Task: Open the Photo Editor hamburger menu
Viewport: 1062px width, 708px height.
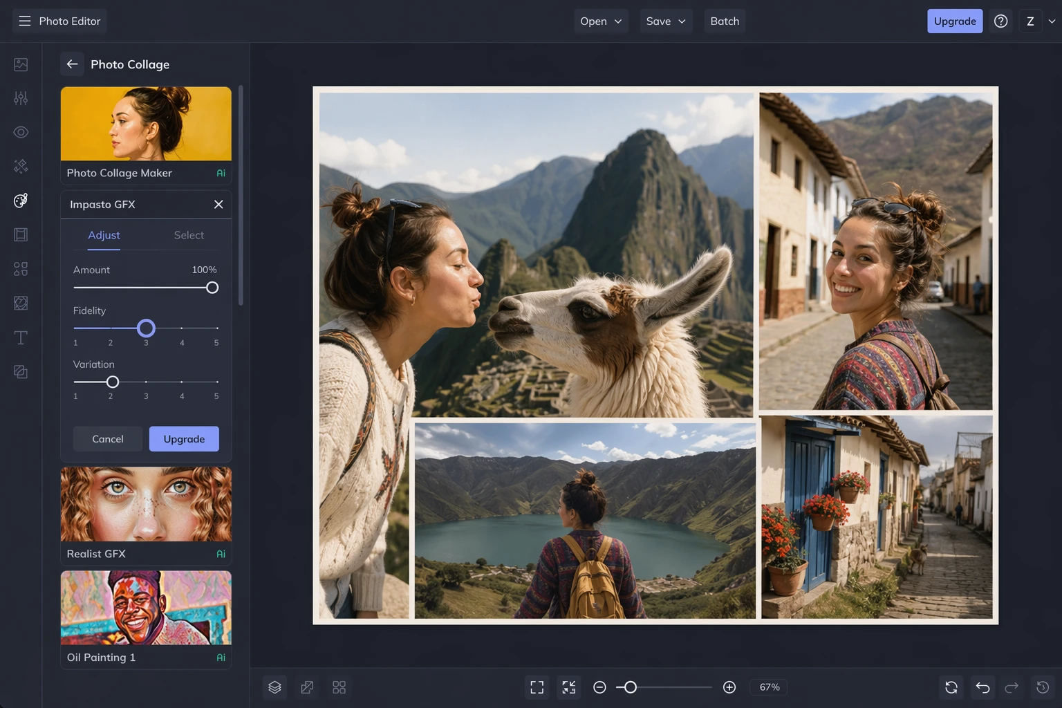Action: point(25,21)
